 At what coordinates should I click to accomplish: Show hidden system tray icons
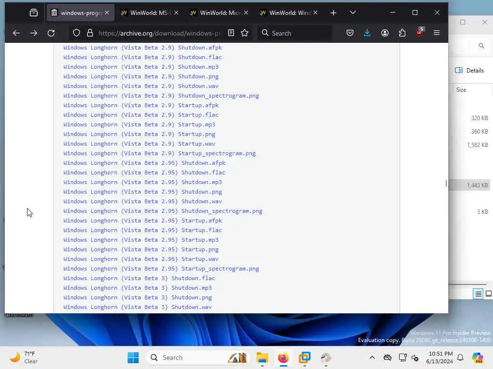(x=372, y=357)
